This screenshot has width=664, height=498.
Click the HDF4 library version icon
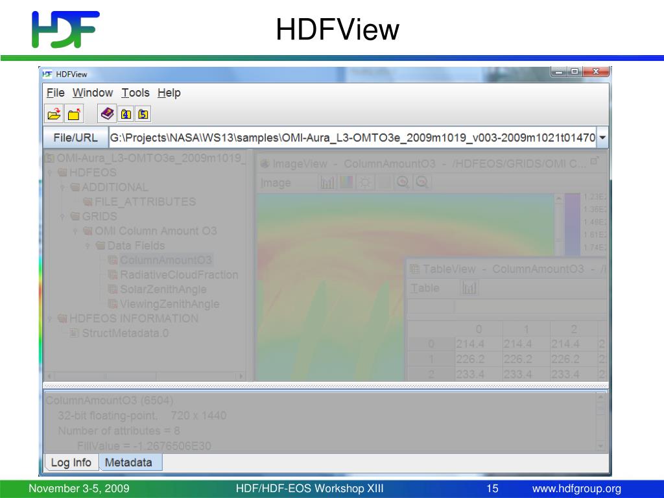(126, 114)
